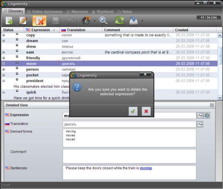Toggle status box of move row
The height and width of the screenshot is (189, 223).
click(17, 62)
